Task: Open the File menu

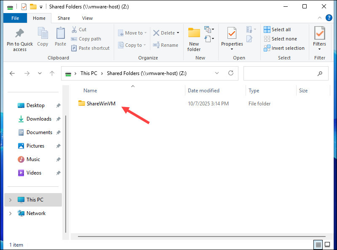Action: click(x=15, y=18)
